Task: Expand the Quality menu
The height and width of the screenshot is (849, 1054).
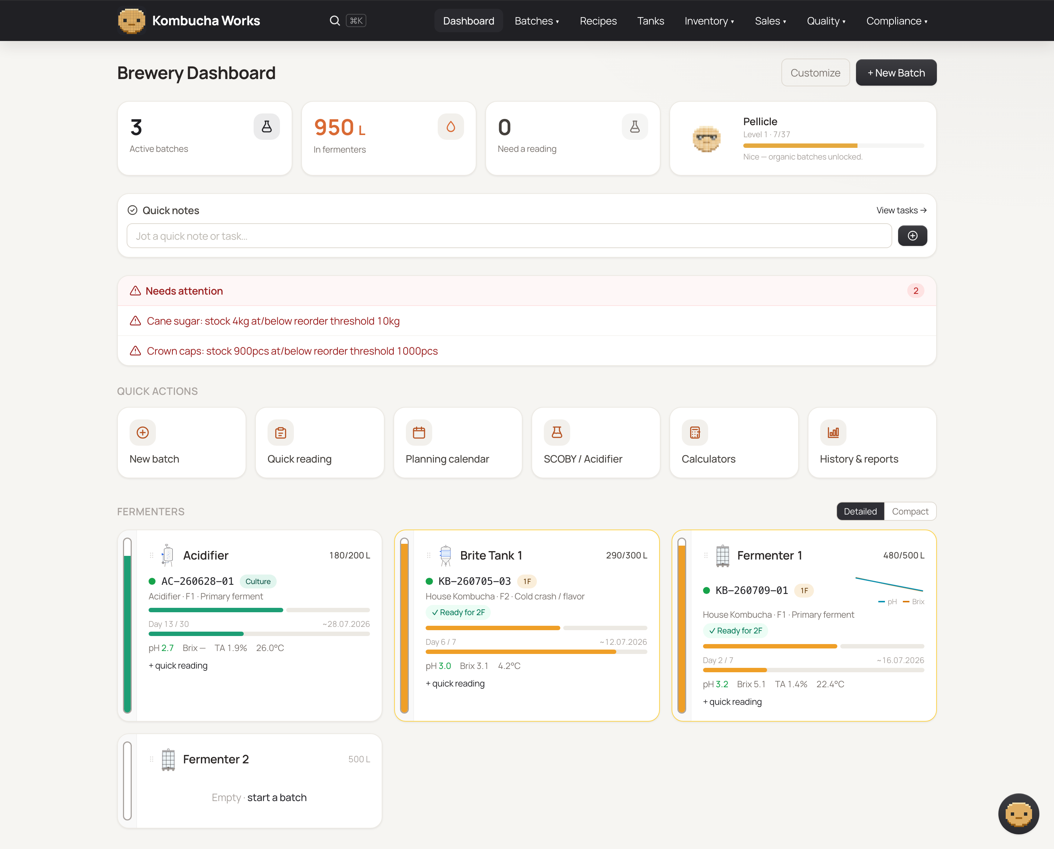Action: point(826,20)
